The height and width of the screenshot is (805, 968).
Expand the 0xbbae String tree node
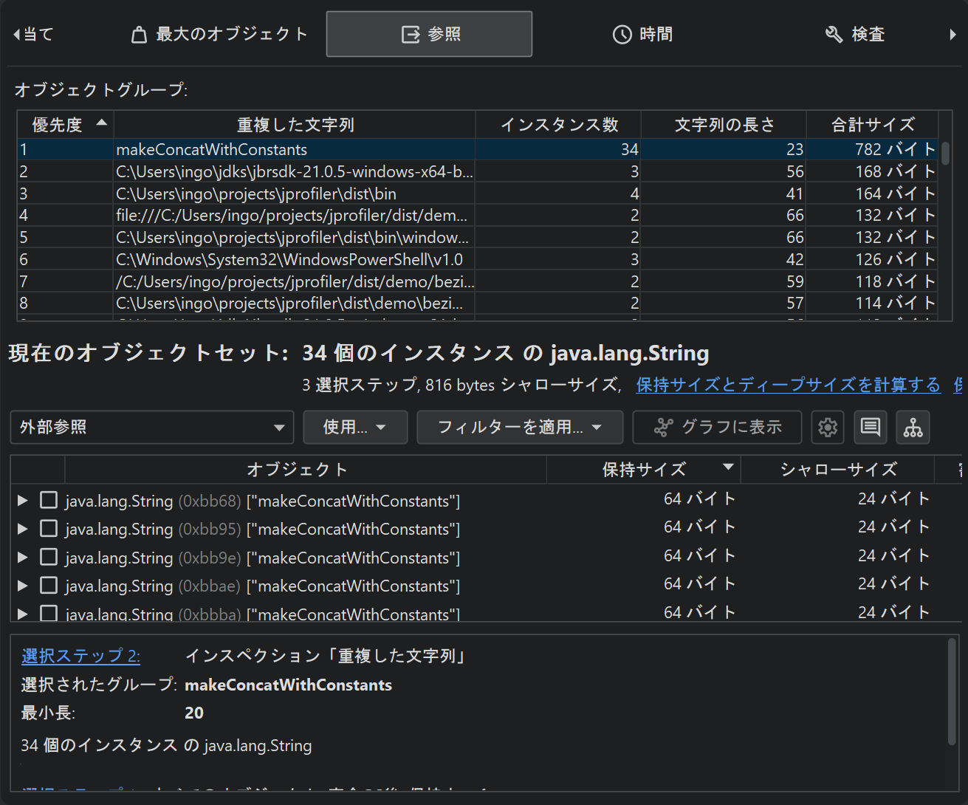[x=23, y=586]
